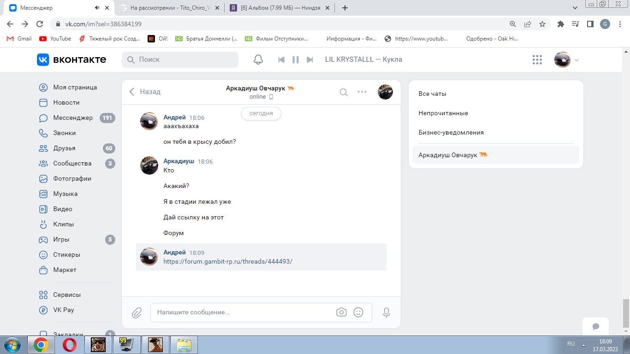Click the notifications bell icon
Image resolution: width=630 pixels, height=354 pixels.
(258, 59)
